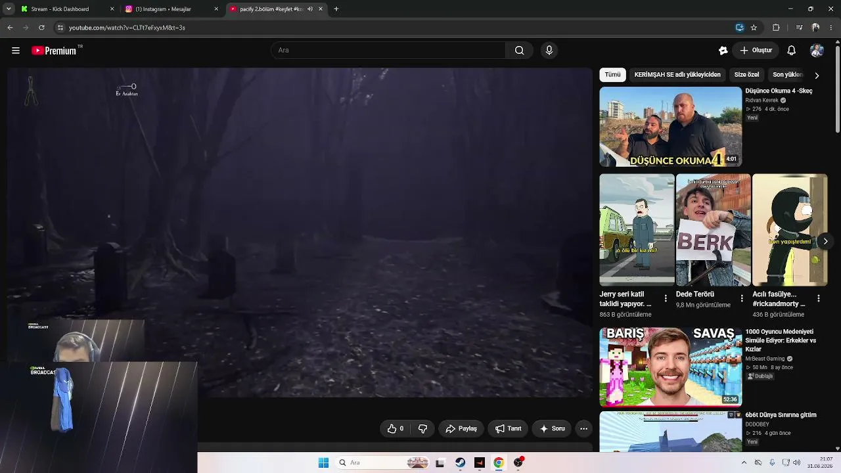
Task: Go back in browser history
Action: tap(10, 28)
